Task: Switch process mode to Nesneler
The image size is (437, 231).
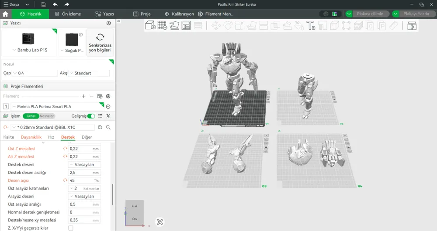Action: point(47,116)
